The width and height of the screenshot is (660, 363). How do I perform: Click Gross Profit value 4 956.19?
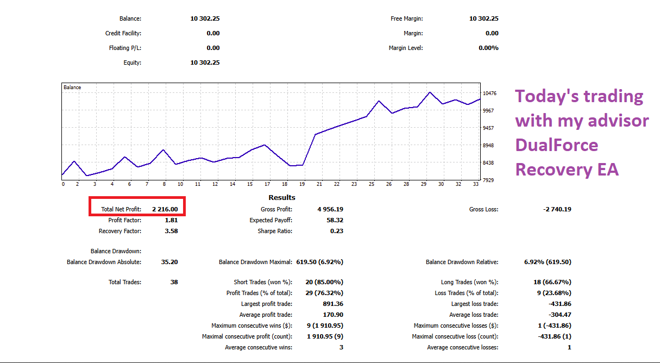pos(330,209)
